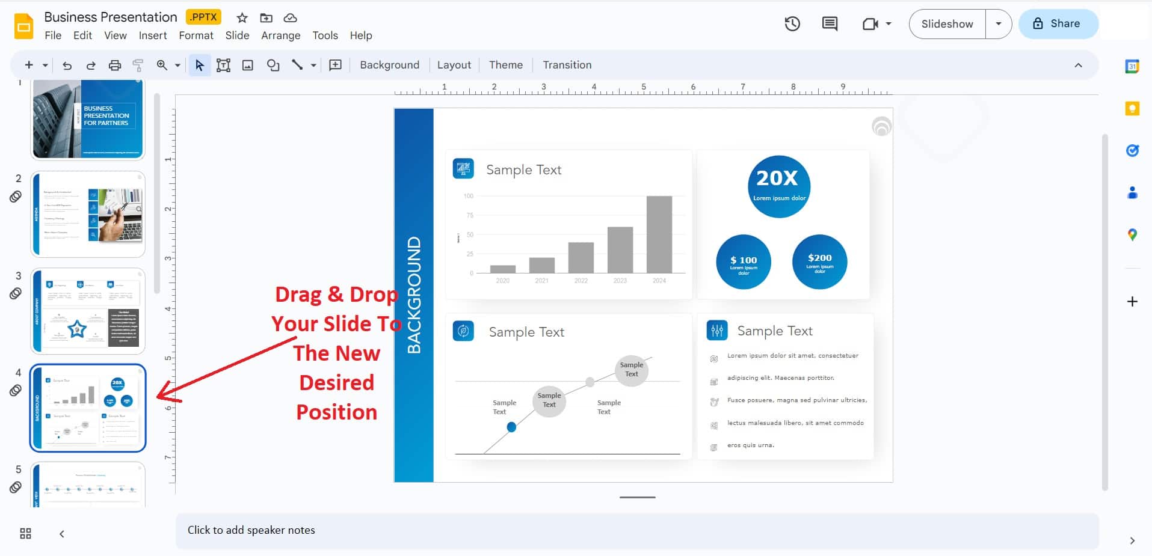The width and height of the screenshot is (1152, 556).
Task: Open Google Maps from the side panel
Action: coord(1132,235)
